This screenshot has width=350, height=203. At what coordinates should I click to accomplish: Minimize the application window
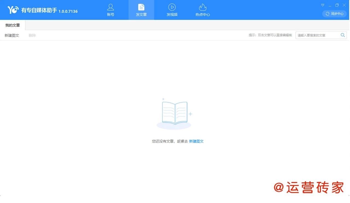pos(329,5)
